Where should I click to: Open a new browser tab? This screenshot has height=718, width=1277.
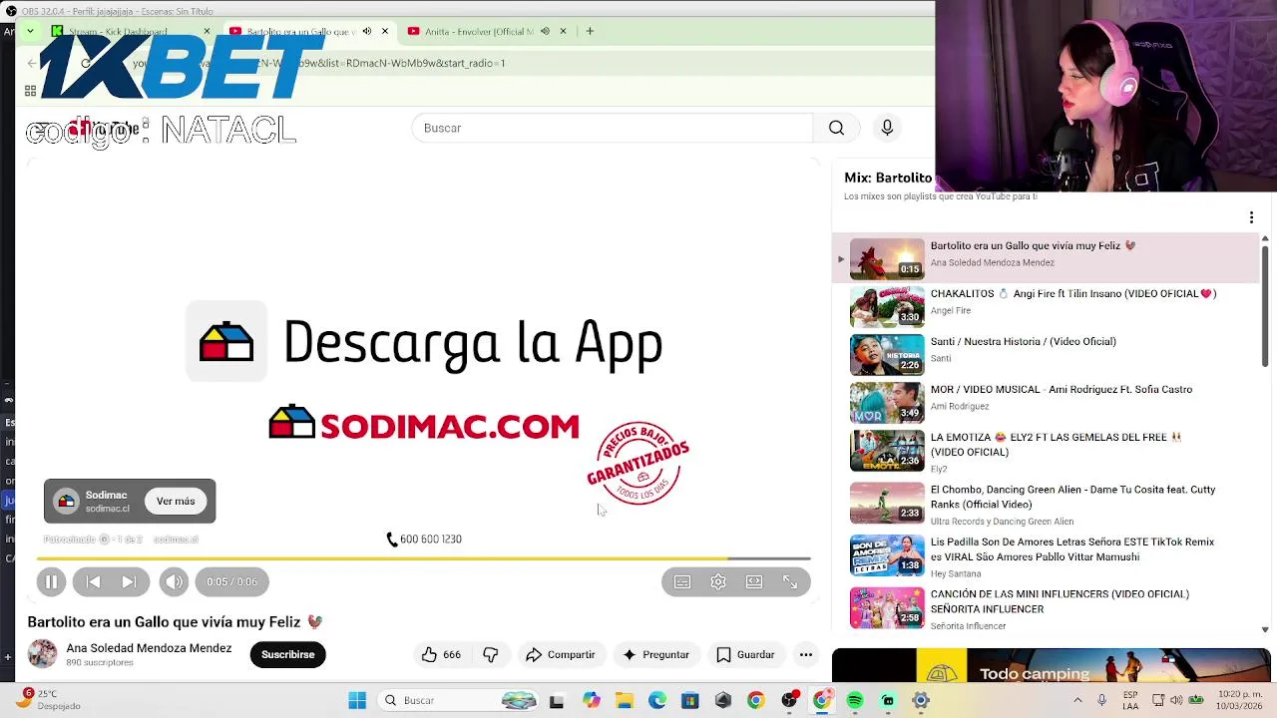pos(590,31)
